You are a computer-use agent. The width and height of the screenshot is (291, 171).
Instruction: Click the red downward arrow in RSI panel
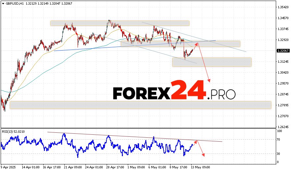click(201, 149)
